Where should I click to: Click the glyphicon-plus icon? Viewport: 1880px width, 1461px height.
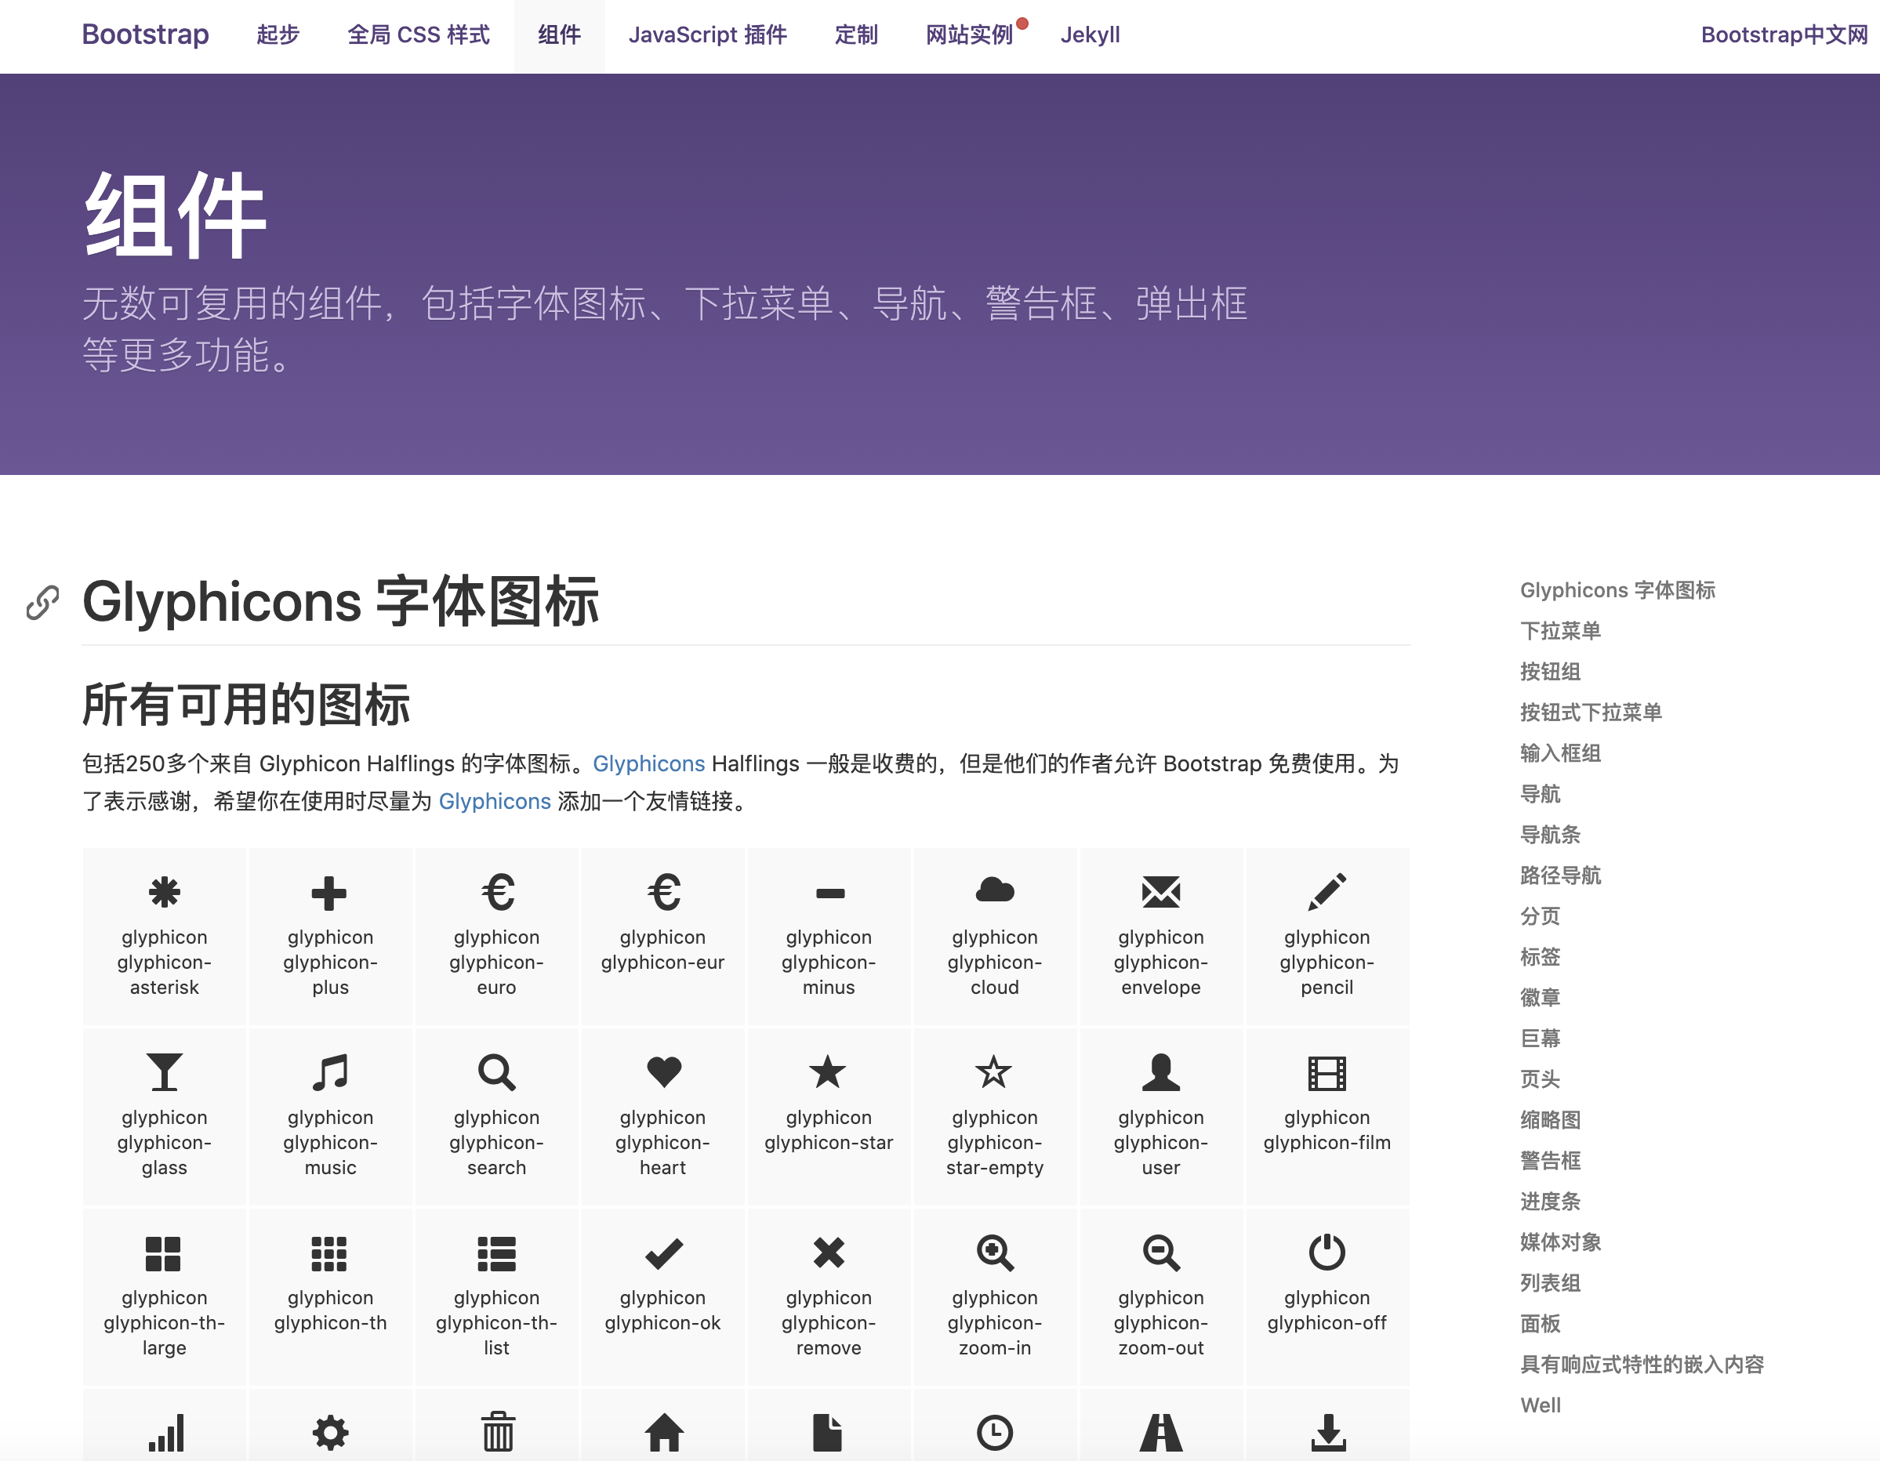tap(328, 893)
